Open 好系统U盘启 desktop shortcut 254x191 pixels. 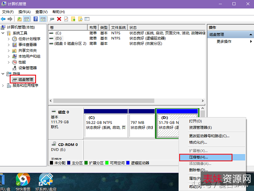(46, 182)
